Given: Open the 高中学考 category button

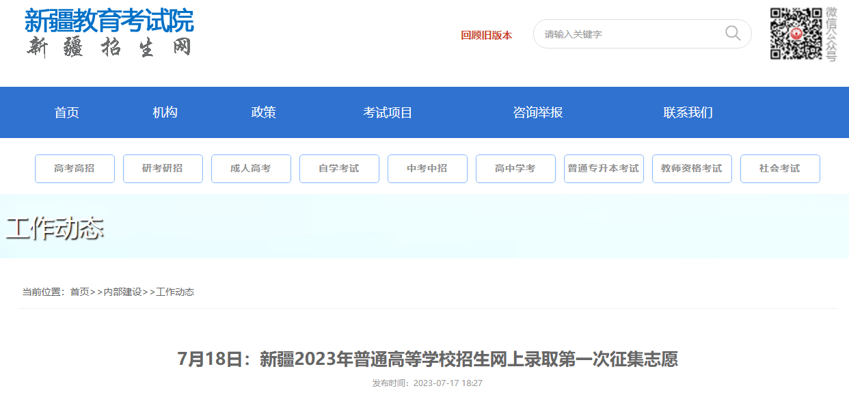Looking at the screenshot, I should point(515,169).
